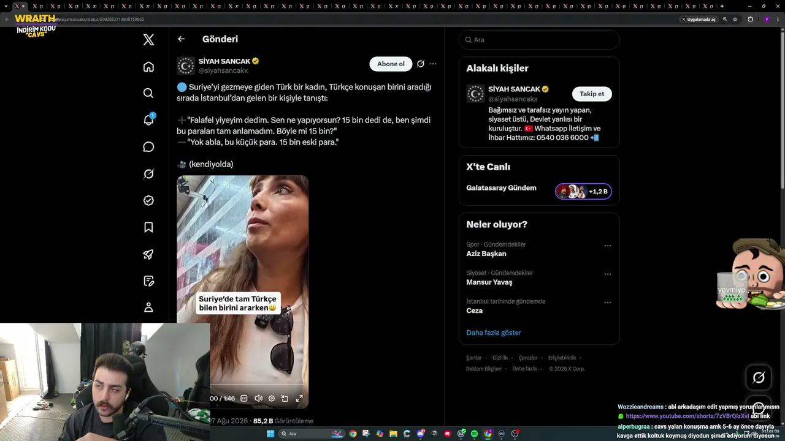The image size is (785, 441).
Task: Open purple Chrome profile avatar
Action: tap(767, 20)
